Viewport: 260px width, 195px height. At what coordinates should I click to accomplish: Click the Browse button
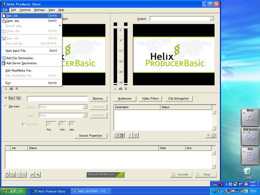tap(98, 98)
